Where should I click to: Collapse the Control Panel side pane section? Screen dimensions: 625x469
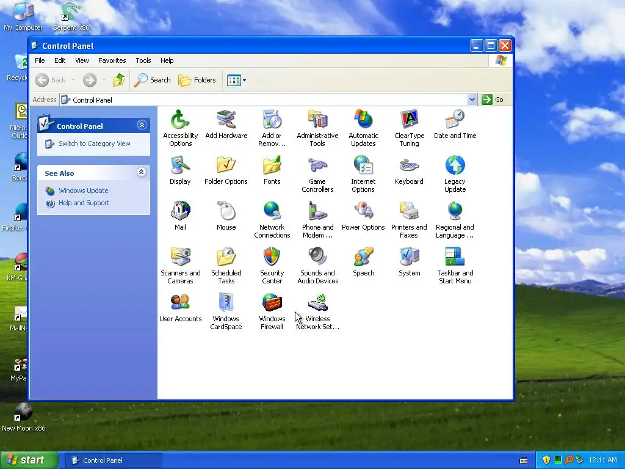tap(142, 125)
